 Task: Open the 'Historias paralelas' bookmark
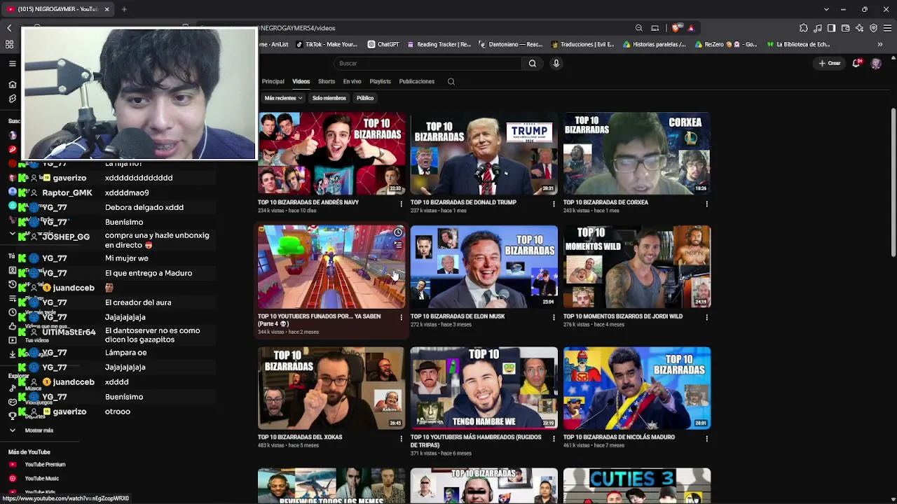pyautogui.click(x=655, y=44)
